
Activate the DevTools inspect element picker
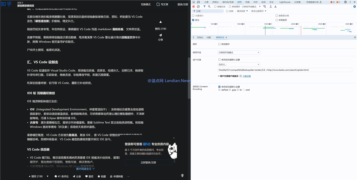tap(194, 2)
